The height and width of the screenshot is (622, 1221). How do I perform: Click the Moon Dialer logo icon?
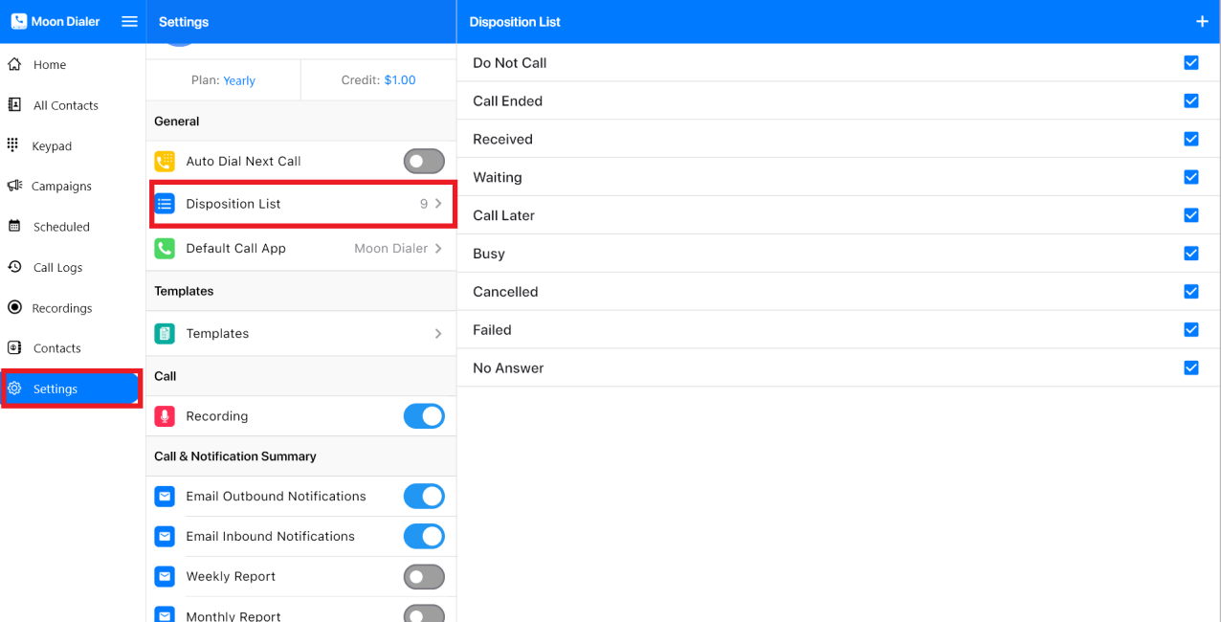19,21
